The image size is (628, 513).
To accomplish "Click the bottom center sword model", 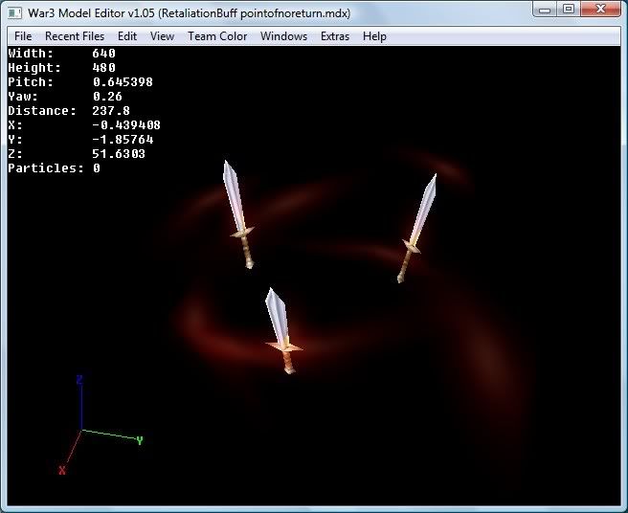I will pos(283,331).
